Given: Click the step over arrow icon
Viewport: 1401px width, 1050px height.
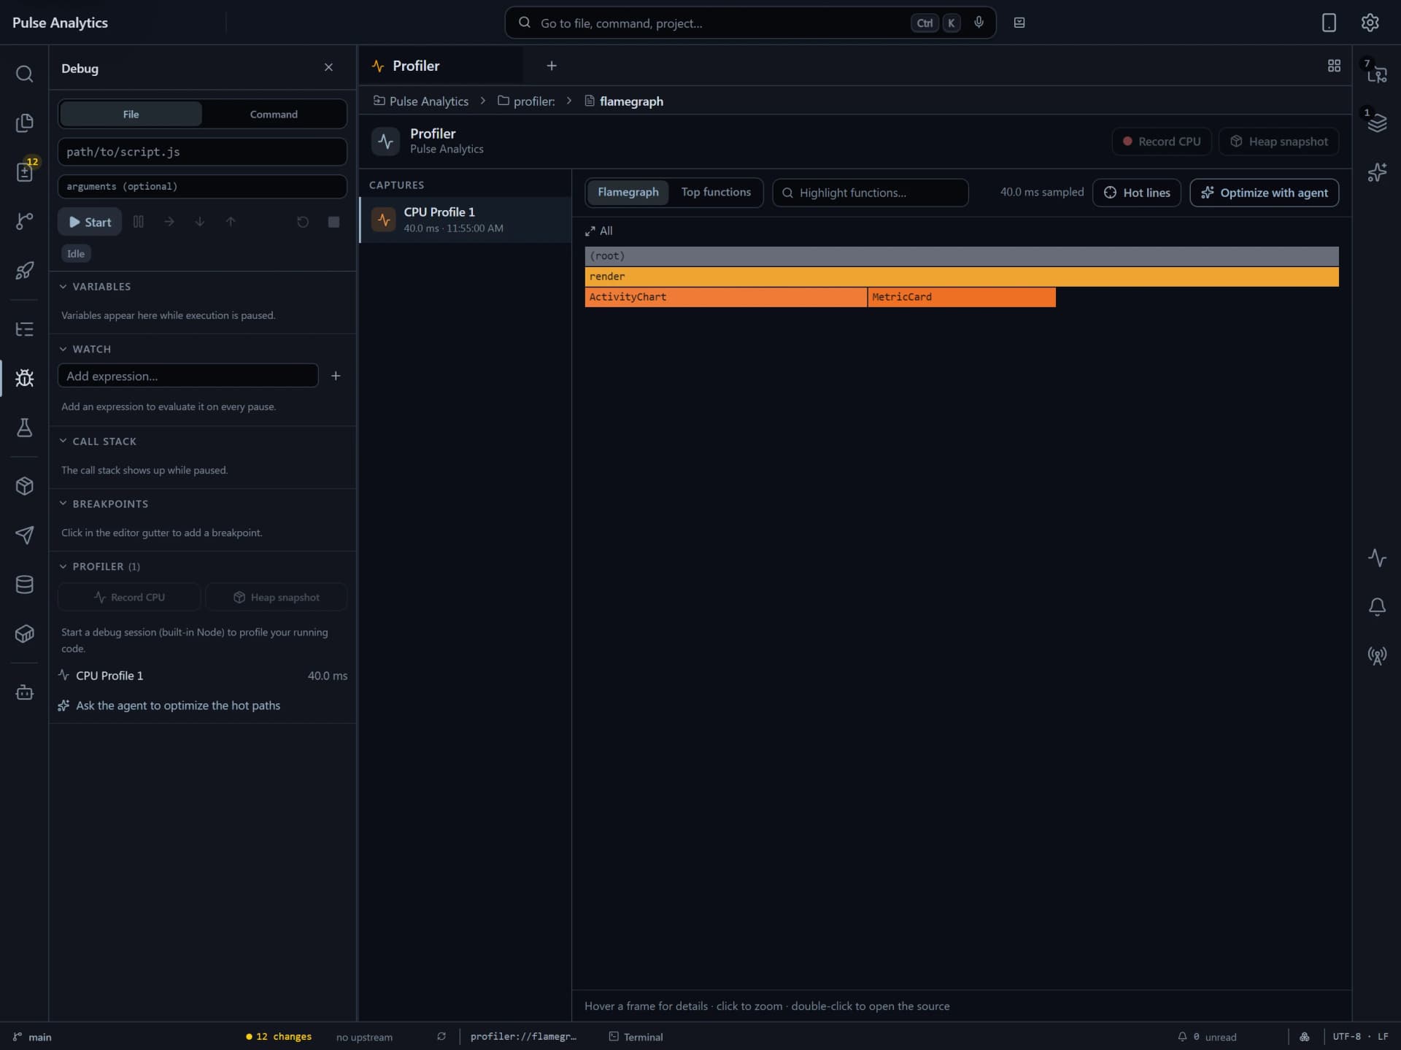Looking at the screenshot, I should pyautogui.click(x=169, y=222).
